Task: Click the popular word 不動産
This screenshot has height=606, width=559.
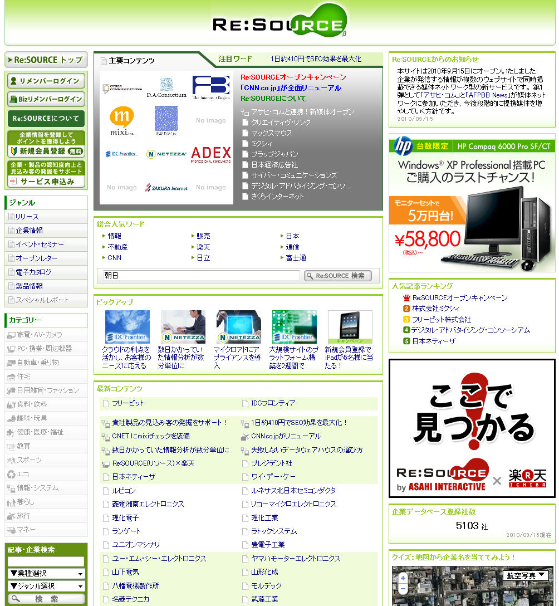Action: (x=117, y=247)
